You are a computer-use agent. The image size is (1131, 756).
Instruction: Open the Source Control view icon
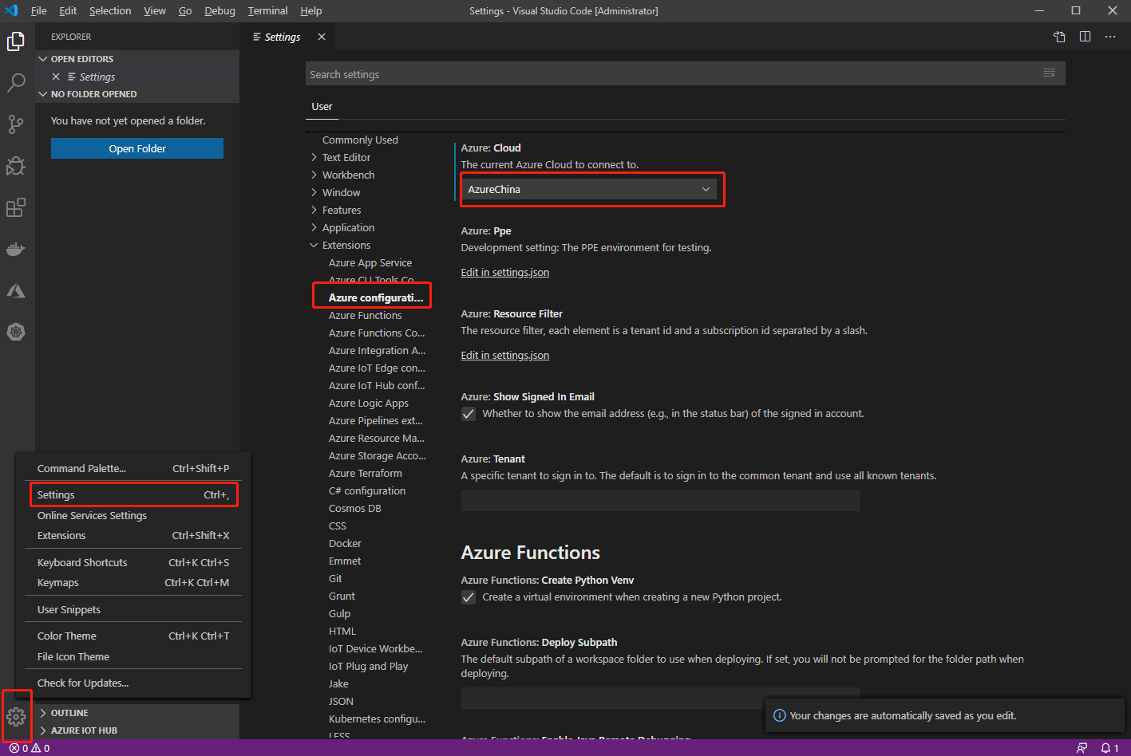16,124
